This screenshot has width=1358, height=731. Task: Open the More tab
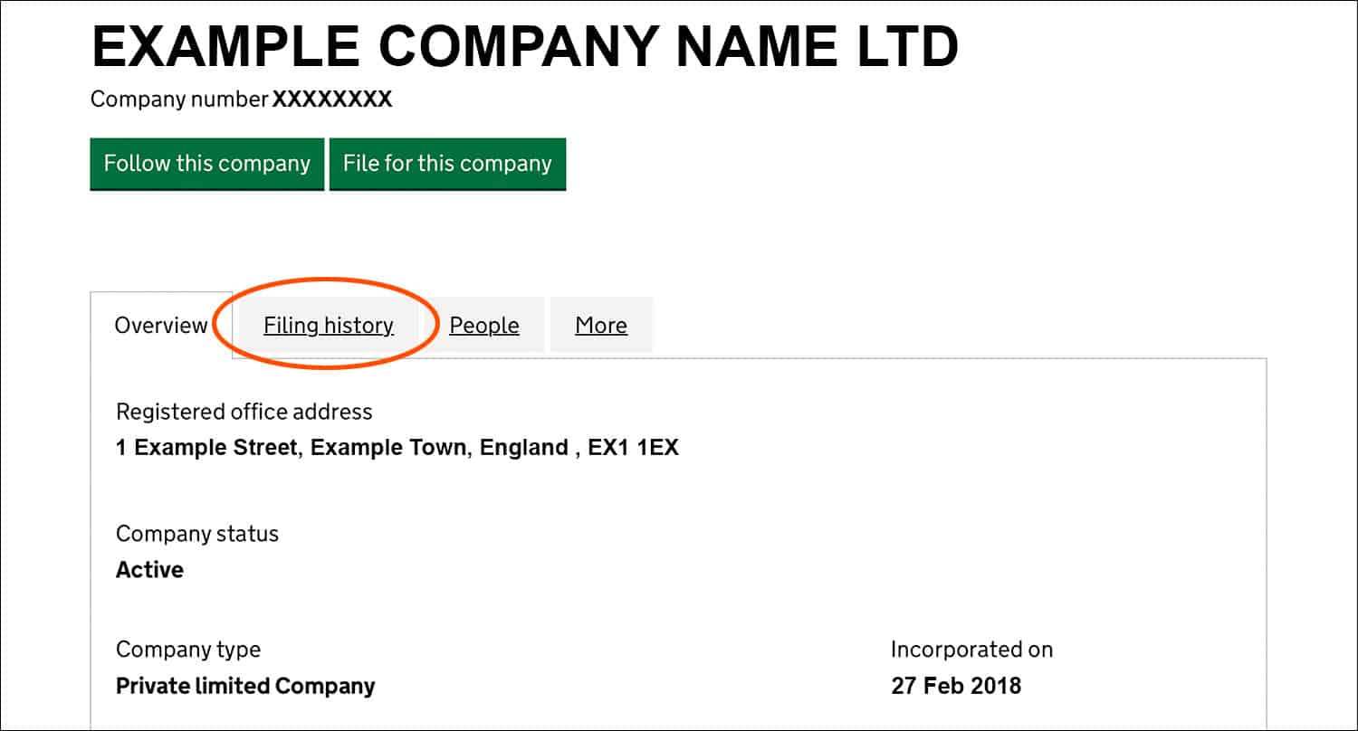pyautogui.click(x=601, y=326)
